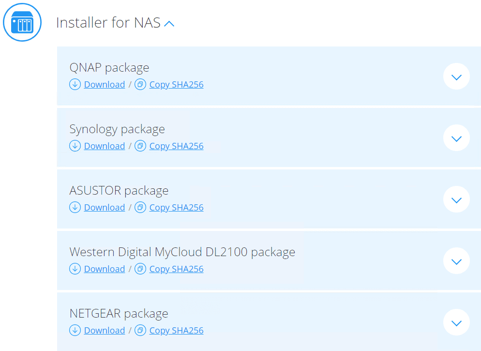Download the QNAP package
Viewport: 481px width, 351px height.
pyautogui.click(x=104, y=84)
